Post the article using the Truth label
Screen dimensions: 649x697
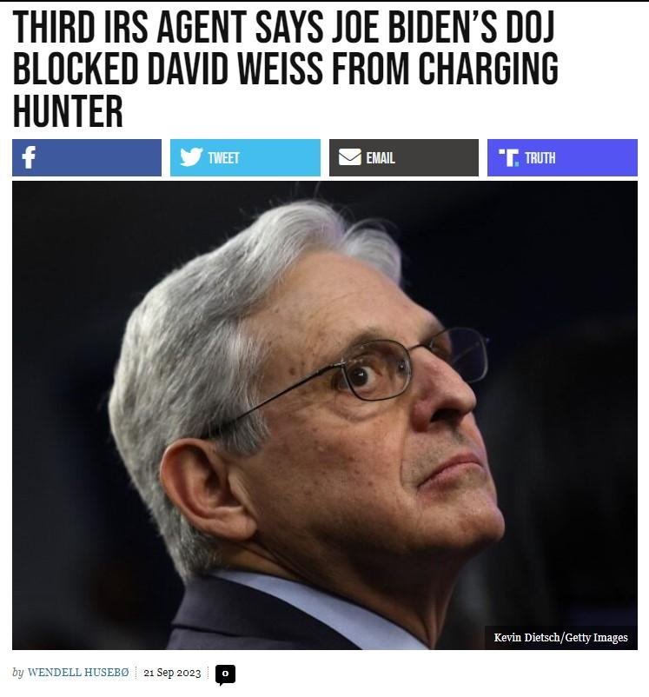pos(540,158)
